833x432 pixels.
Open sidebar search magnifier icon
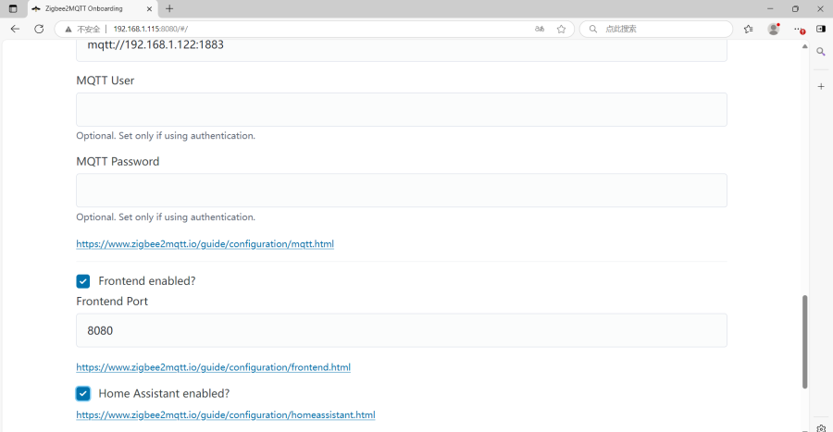821,52
